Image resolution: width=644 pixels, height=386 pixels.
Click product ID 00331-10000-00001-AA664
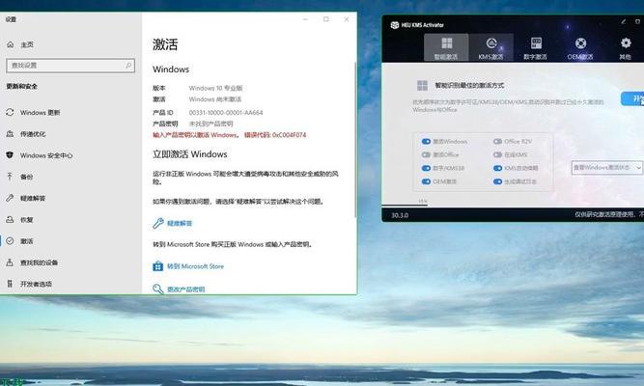click(226, 113)
